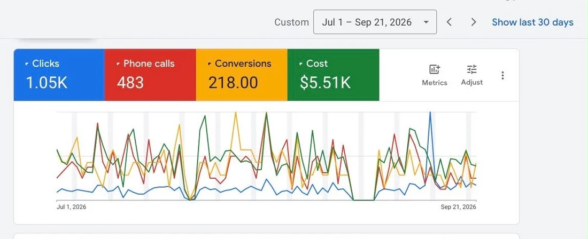Click Show last 30 days link
Image resolution: width=588 pixels, height=239 pixels.
pyautogui.click(x=532, y=22)
